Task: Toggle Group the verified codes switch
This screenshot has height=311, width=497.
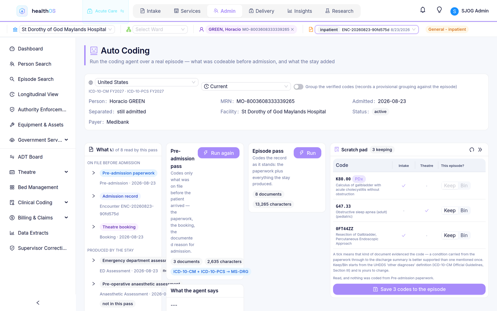Action: pyautogui.click(x=298, y=87)
